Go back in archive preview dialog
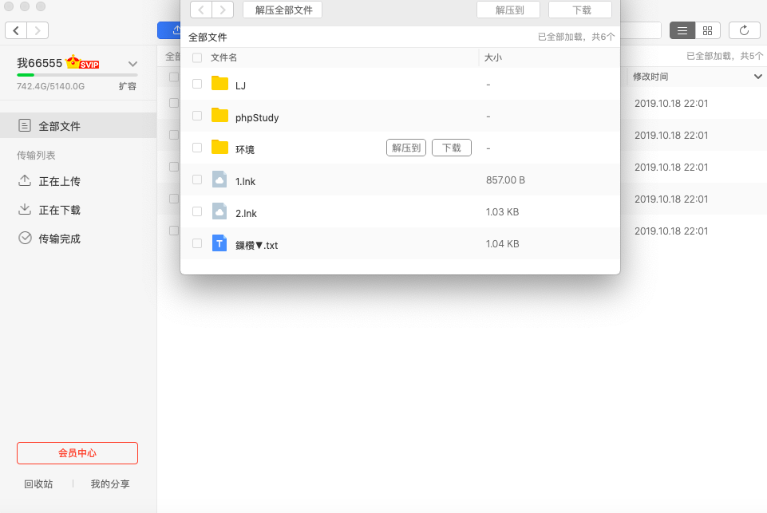The image size is (767, 513). [201, 10]
